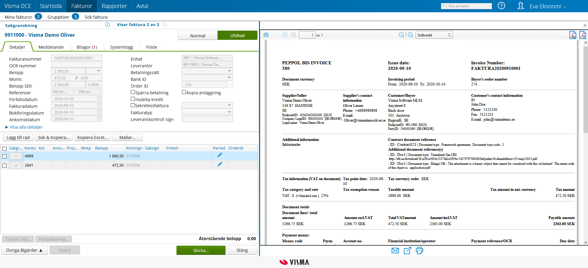Image resolution: width=588 pixels, height=268 pixels.
Task: Print the invoice document
Action: coord(419,251)
